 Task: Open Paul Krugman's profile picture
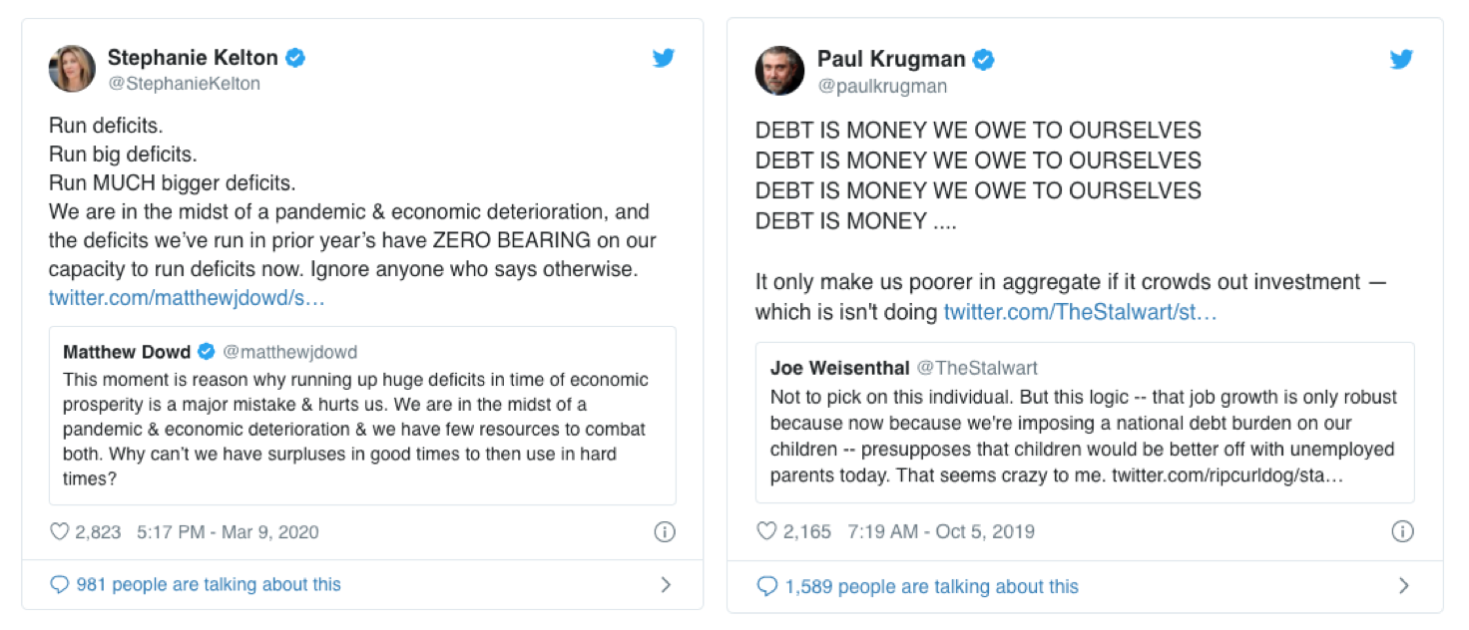(x=779, y=71)
